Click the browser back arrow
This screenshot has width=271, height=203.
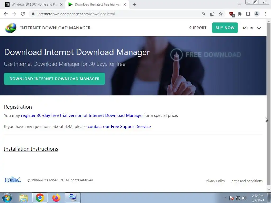pyautogui.click(x=6, y=14)
